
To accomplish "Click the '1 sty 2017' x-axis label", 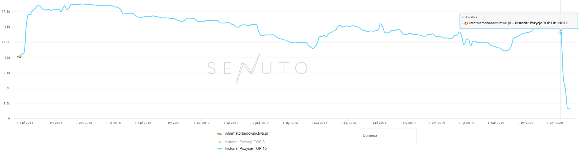I will (x=173, y=123).
